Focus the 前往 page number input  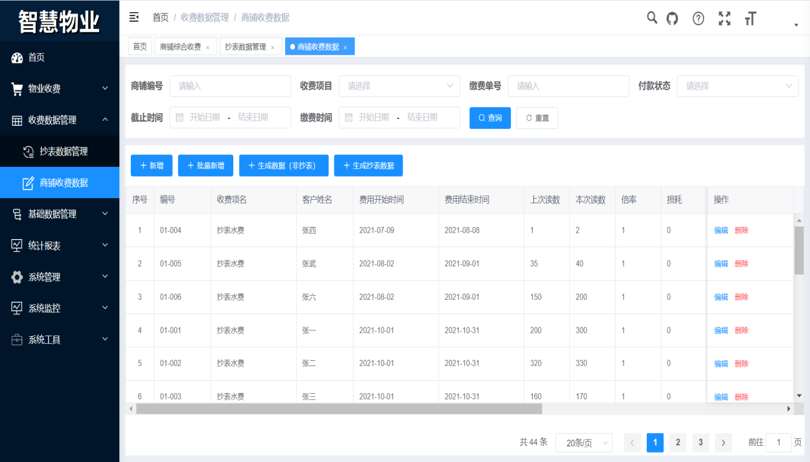[779, 442]
